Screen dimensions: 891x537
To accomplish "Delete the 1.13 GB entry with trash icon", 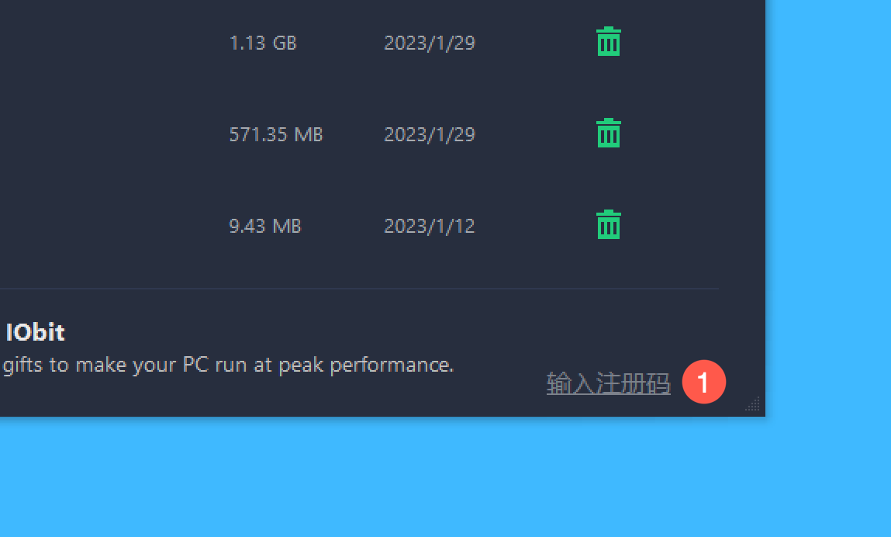I will (609, 42).
